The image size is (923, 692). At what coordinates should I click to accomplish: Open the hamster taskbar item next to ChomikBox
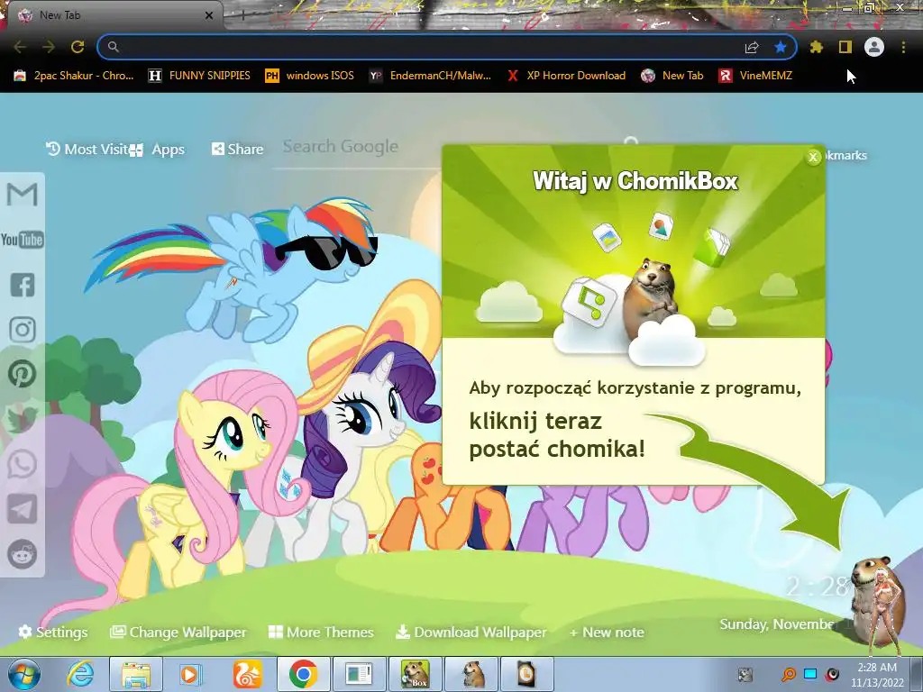[471, 674]
